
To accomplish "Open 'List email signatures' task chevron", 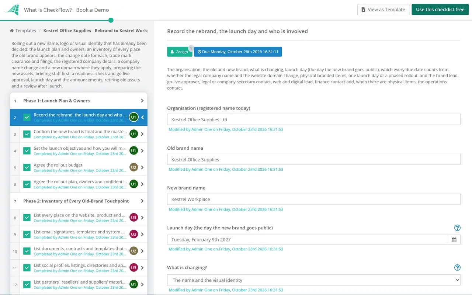I will 143,234.
